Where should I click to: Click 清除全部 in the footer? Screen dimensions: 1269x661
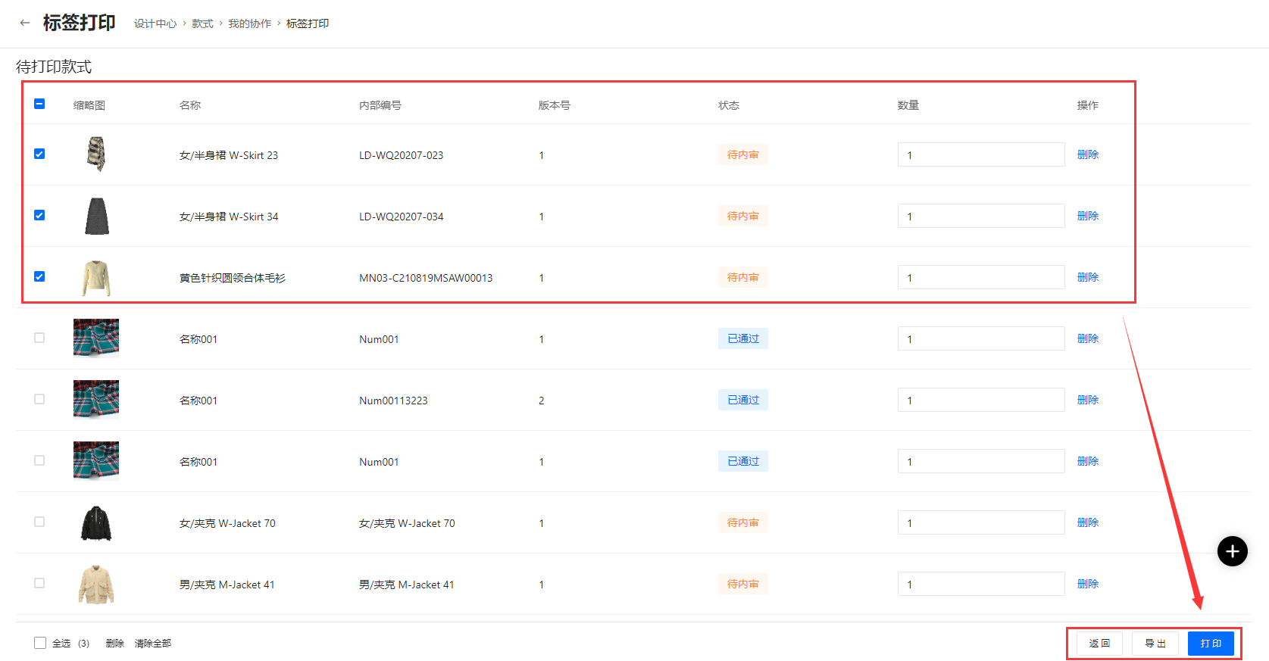coord(153,644)
